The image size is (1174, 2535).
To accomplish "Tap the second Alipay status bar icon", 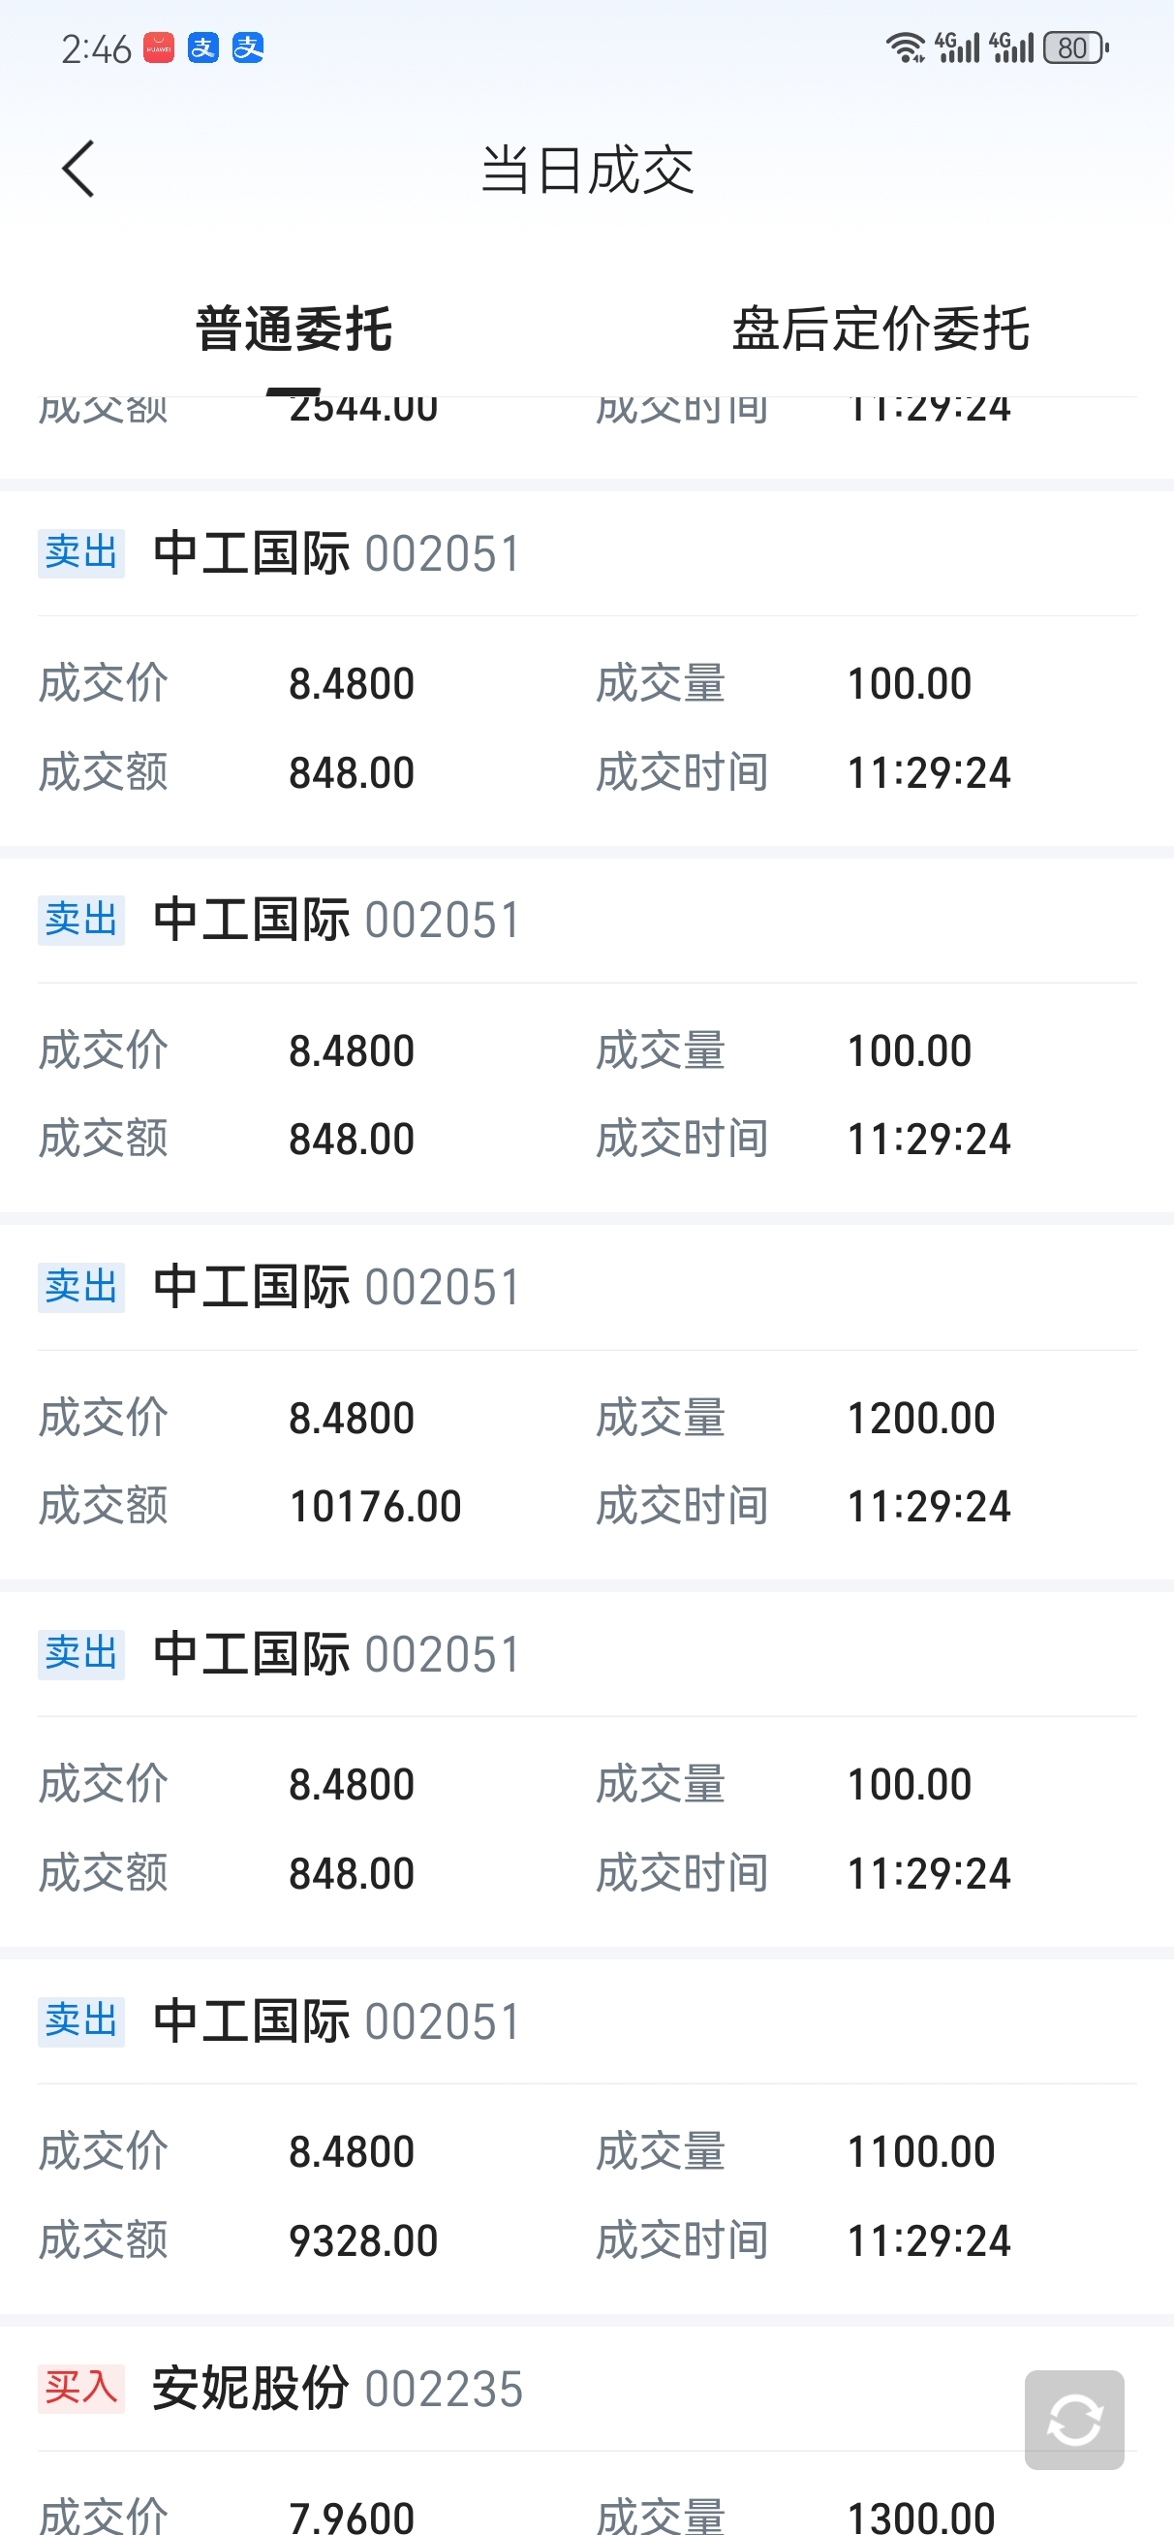I will point(248,48).
